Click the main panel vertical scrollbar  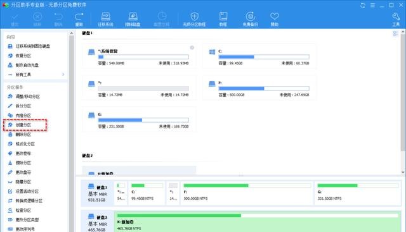click(403, 92)
